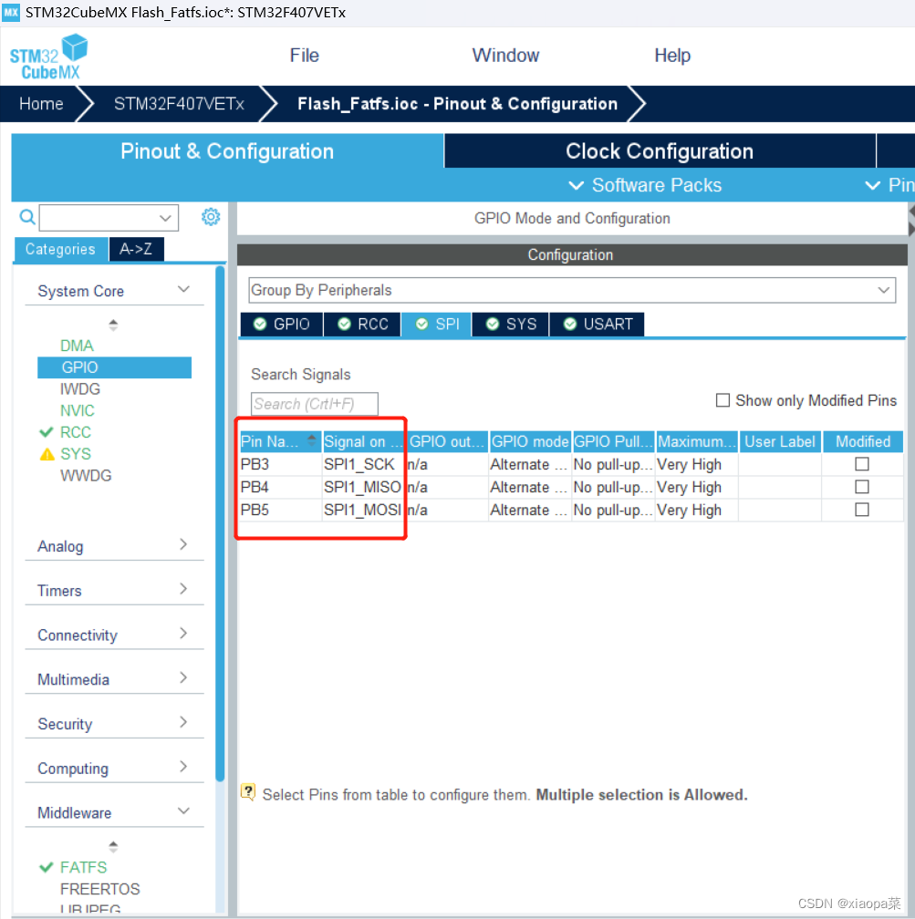This screenshot has width=915, height=919.
Task: Click the STM32F407VETx breadcrumb
Action: (x=179, y=104)
